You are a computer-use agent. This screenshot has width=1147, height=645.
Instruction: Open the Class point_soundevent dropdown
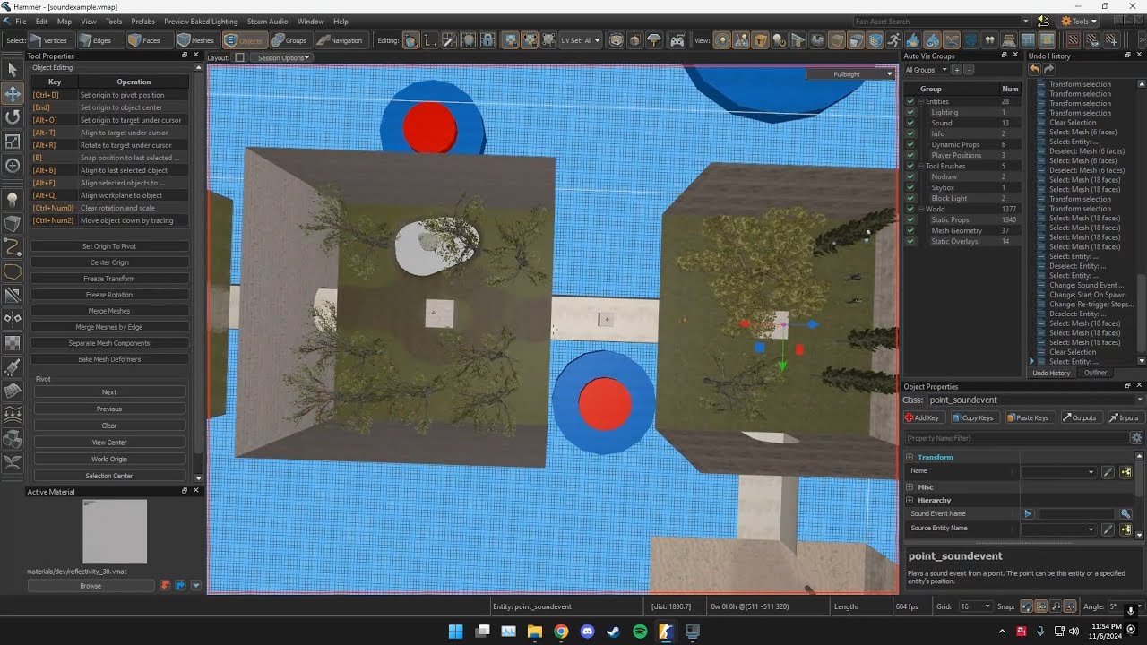(x=1035, y=400)
